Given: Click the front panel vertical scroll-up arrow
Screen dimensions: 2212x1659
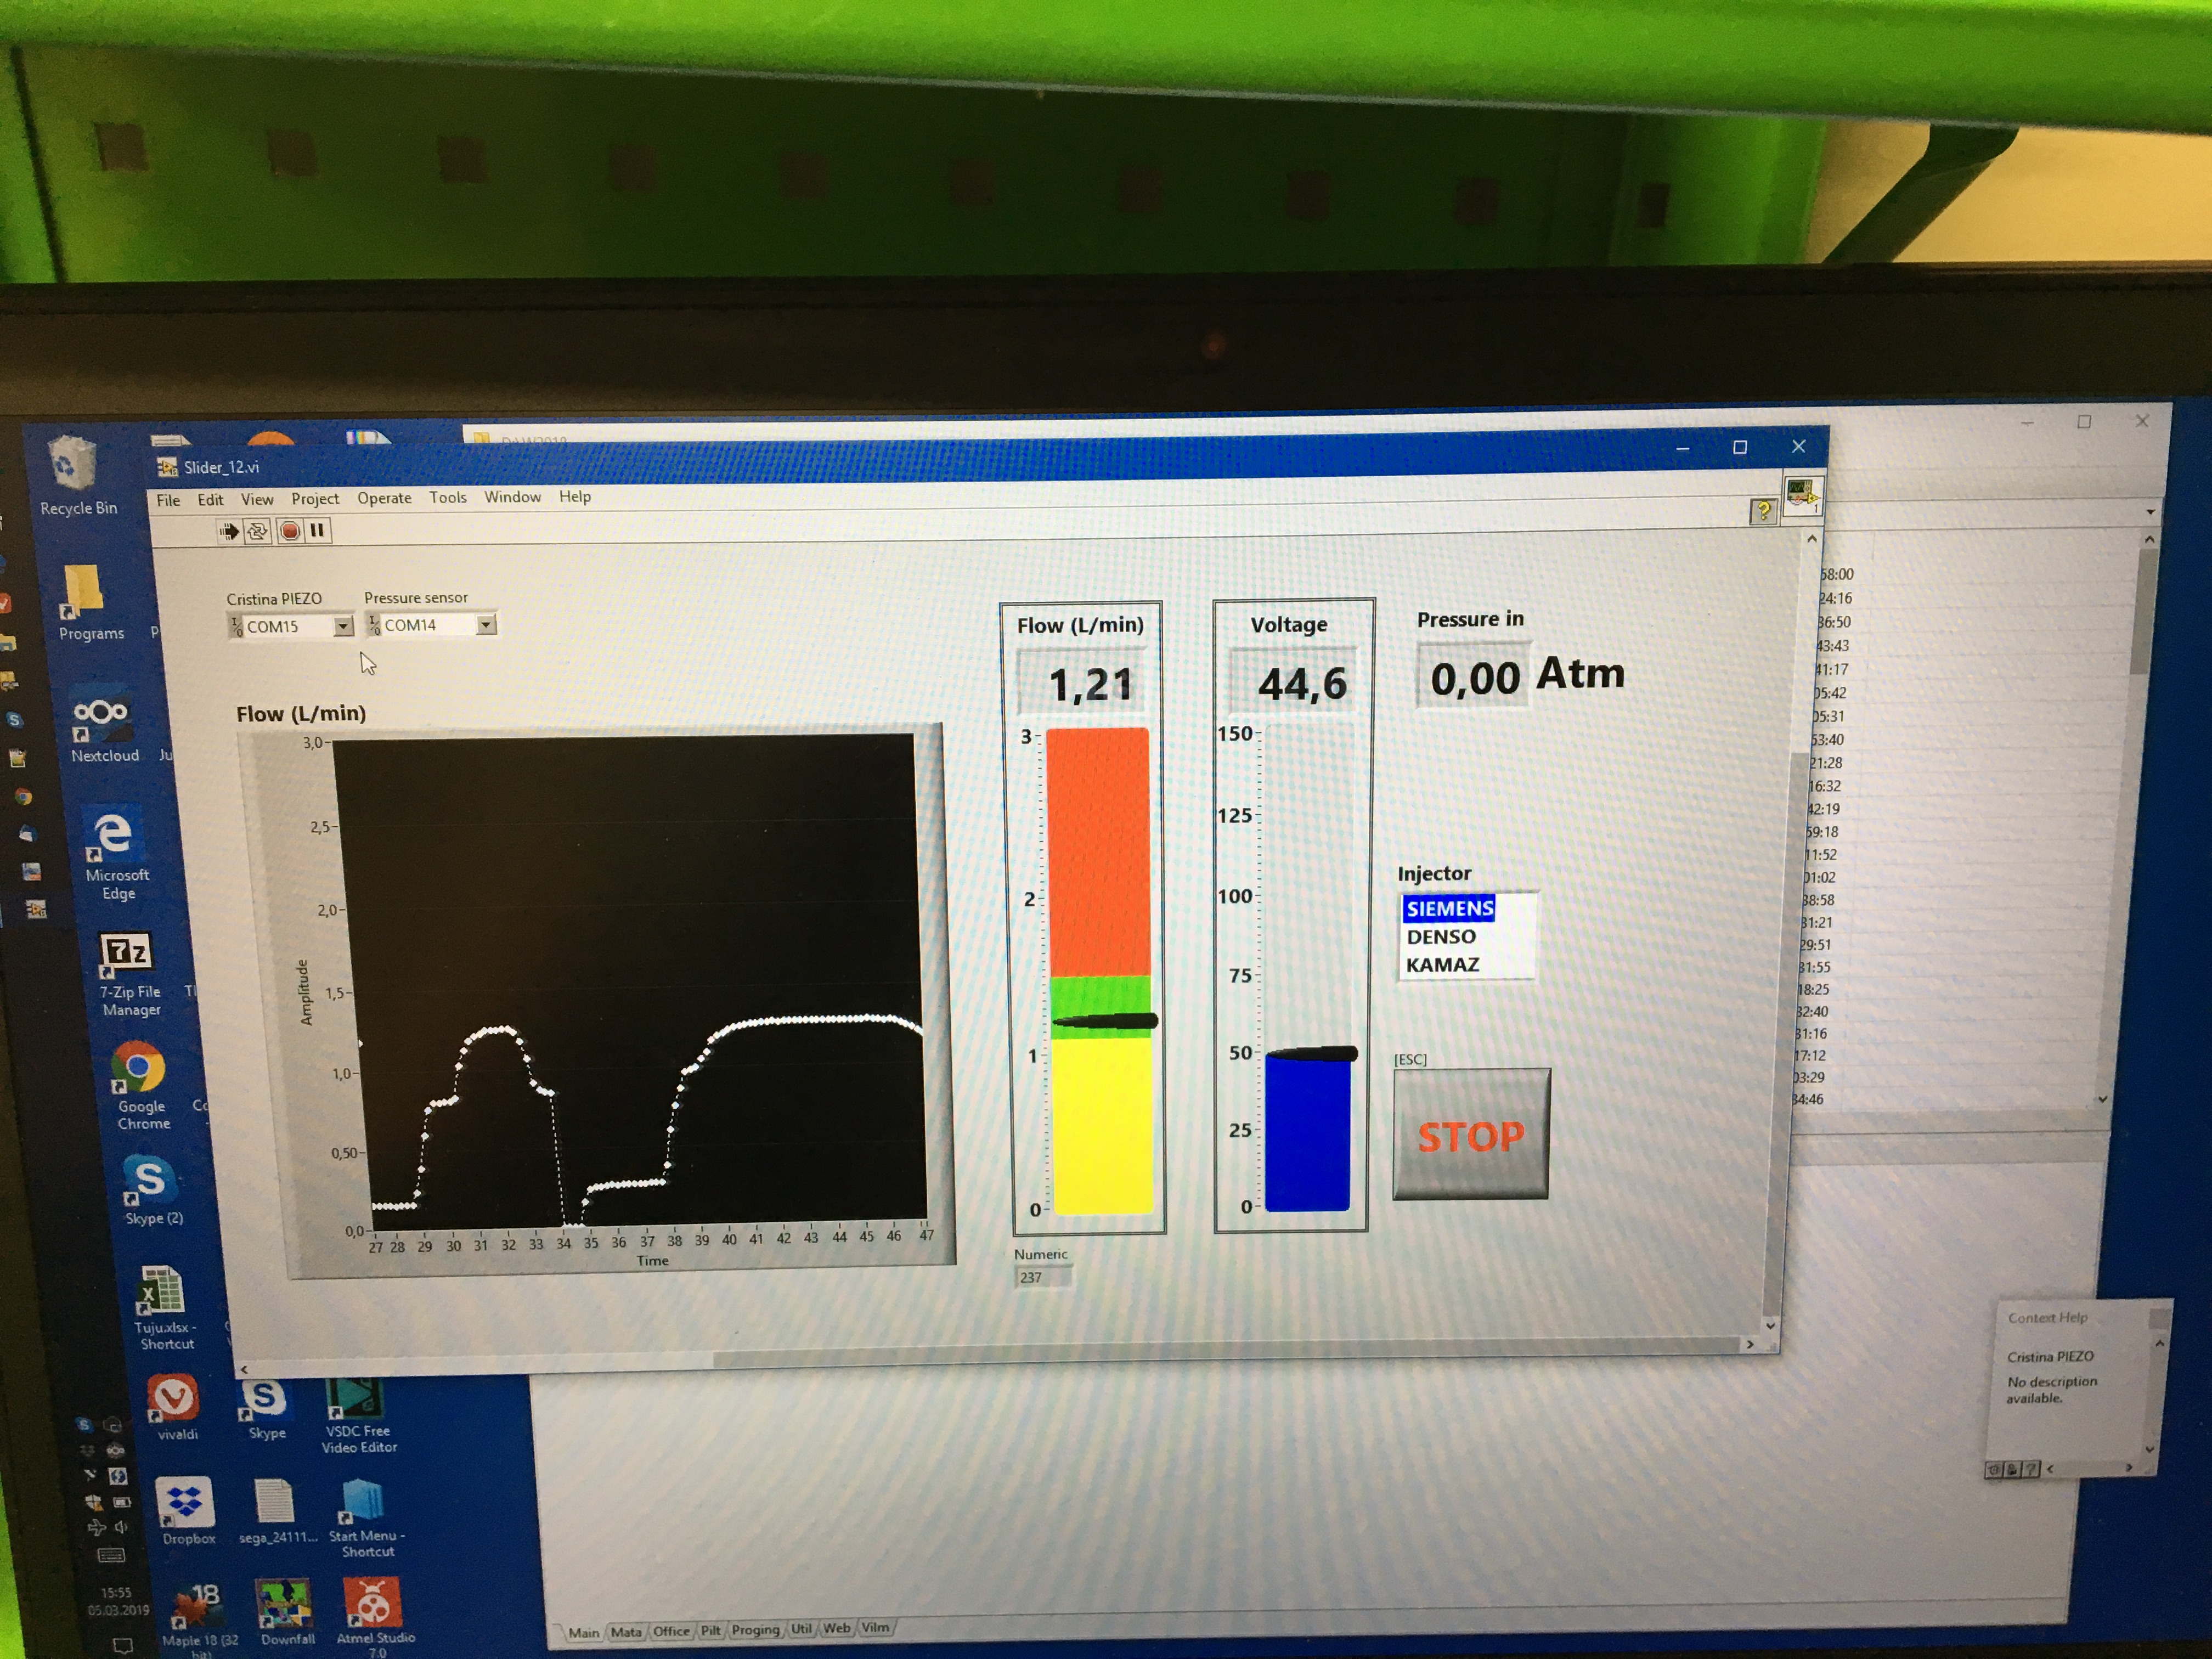Looking at the screenshot, I should [x=1811, y=539].
